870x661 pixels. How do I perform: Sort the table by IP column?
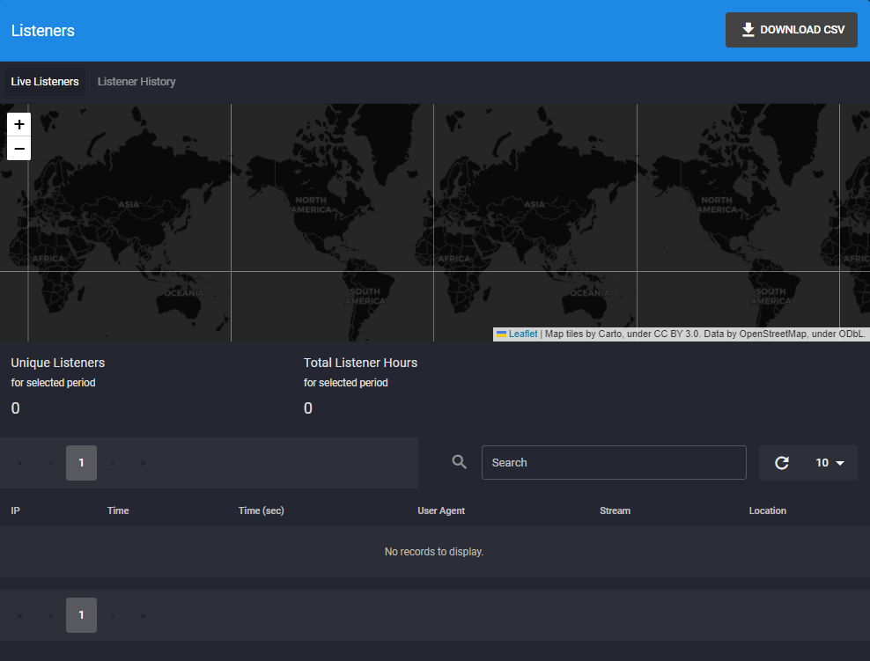16,510
